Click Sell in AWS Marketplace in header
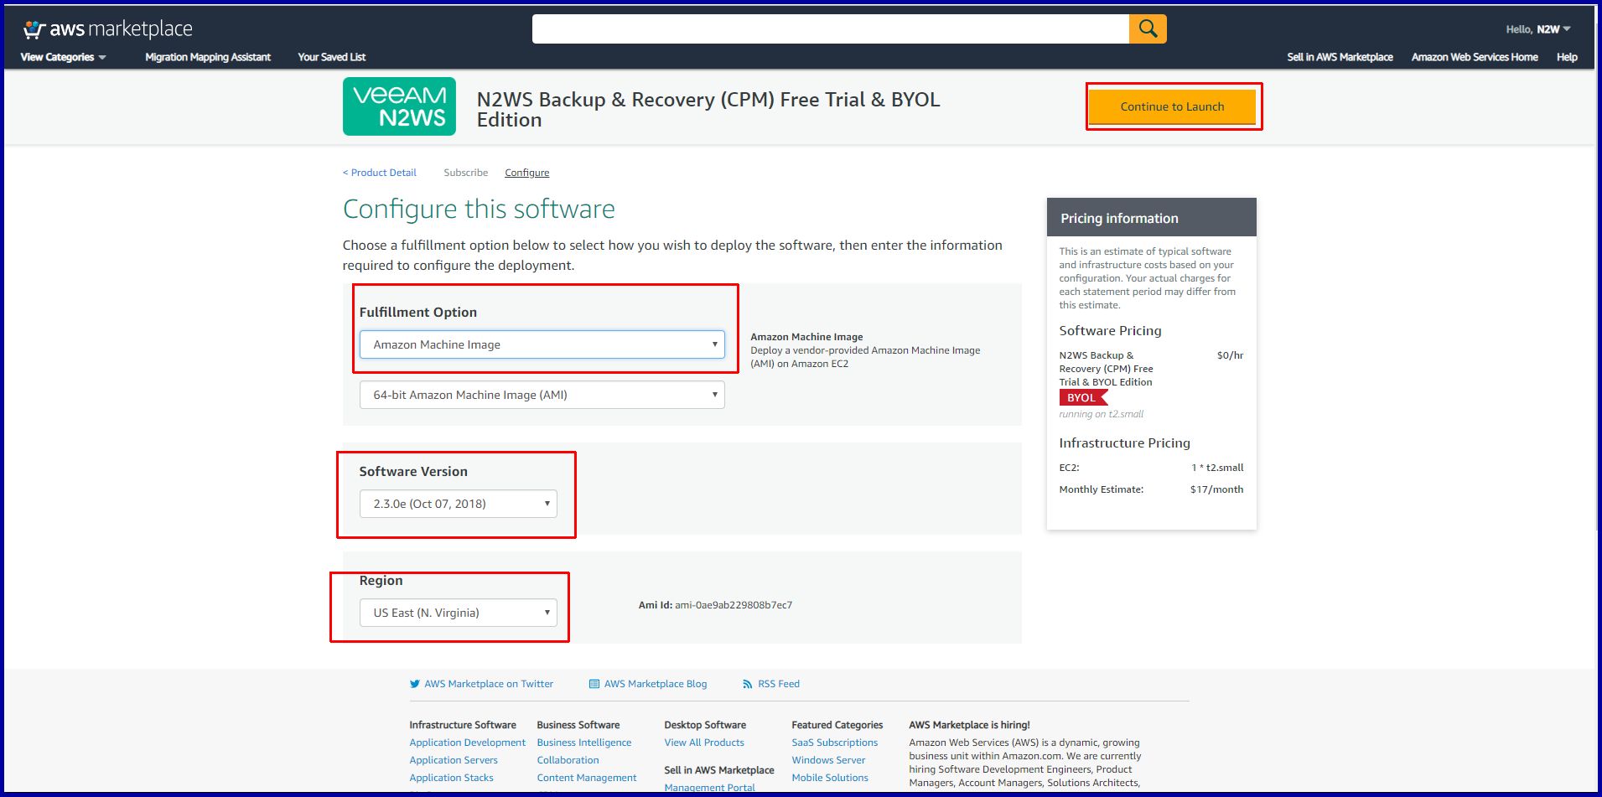 click(x=1340, y=57)
